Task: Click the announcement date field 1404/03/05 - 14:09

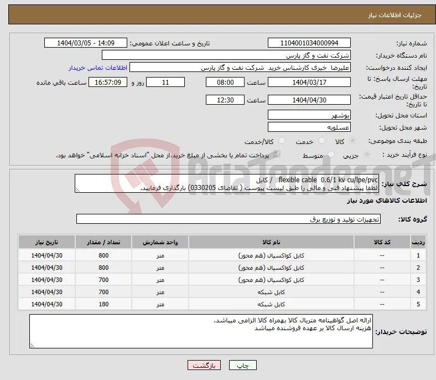Action: click(x=86, y=43)
